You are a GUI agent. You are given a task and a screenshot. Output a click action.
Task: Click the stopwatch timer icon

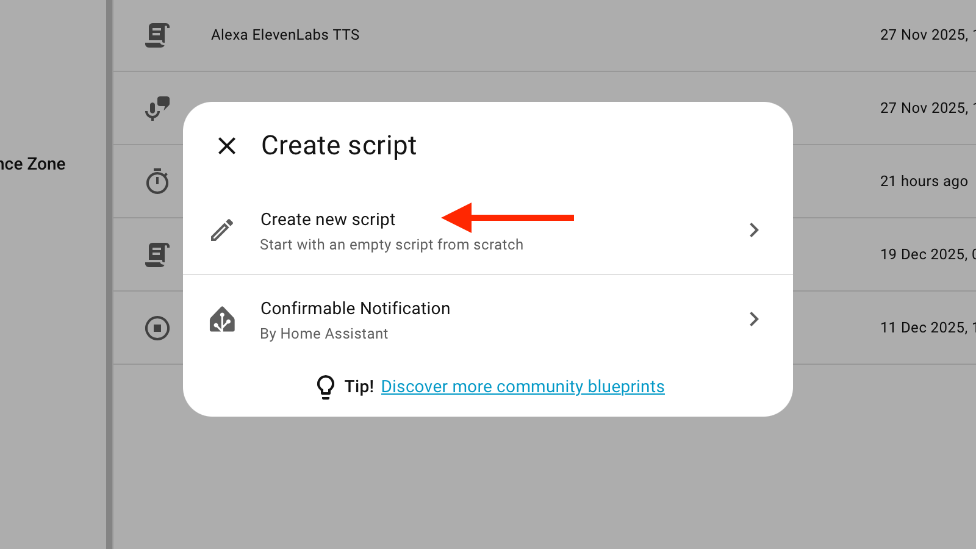(x=157, y=181)
